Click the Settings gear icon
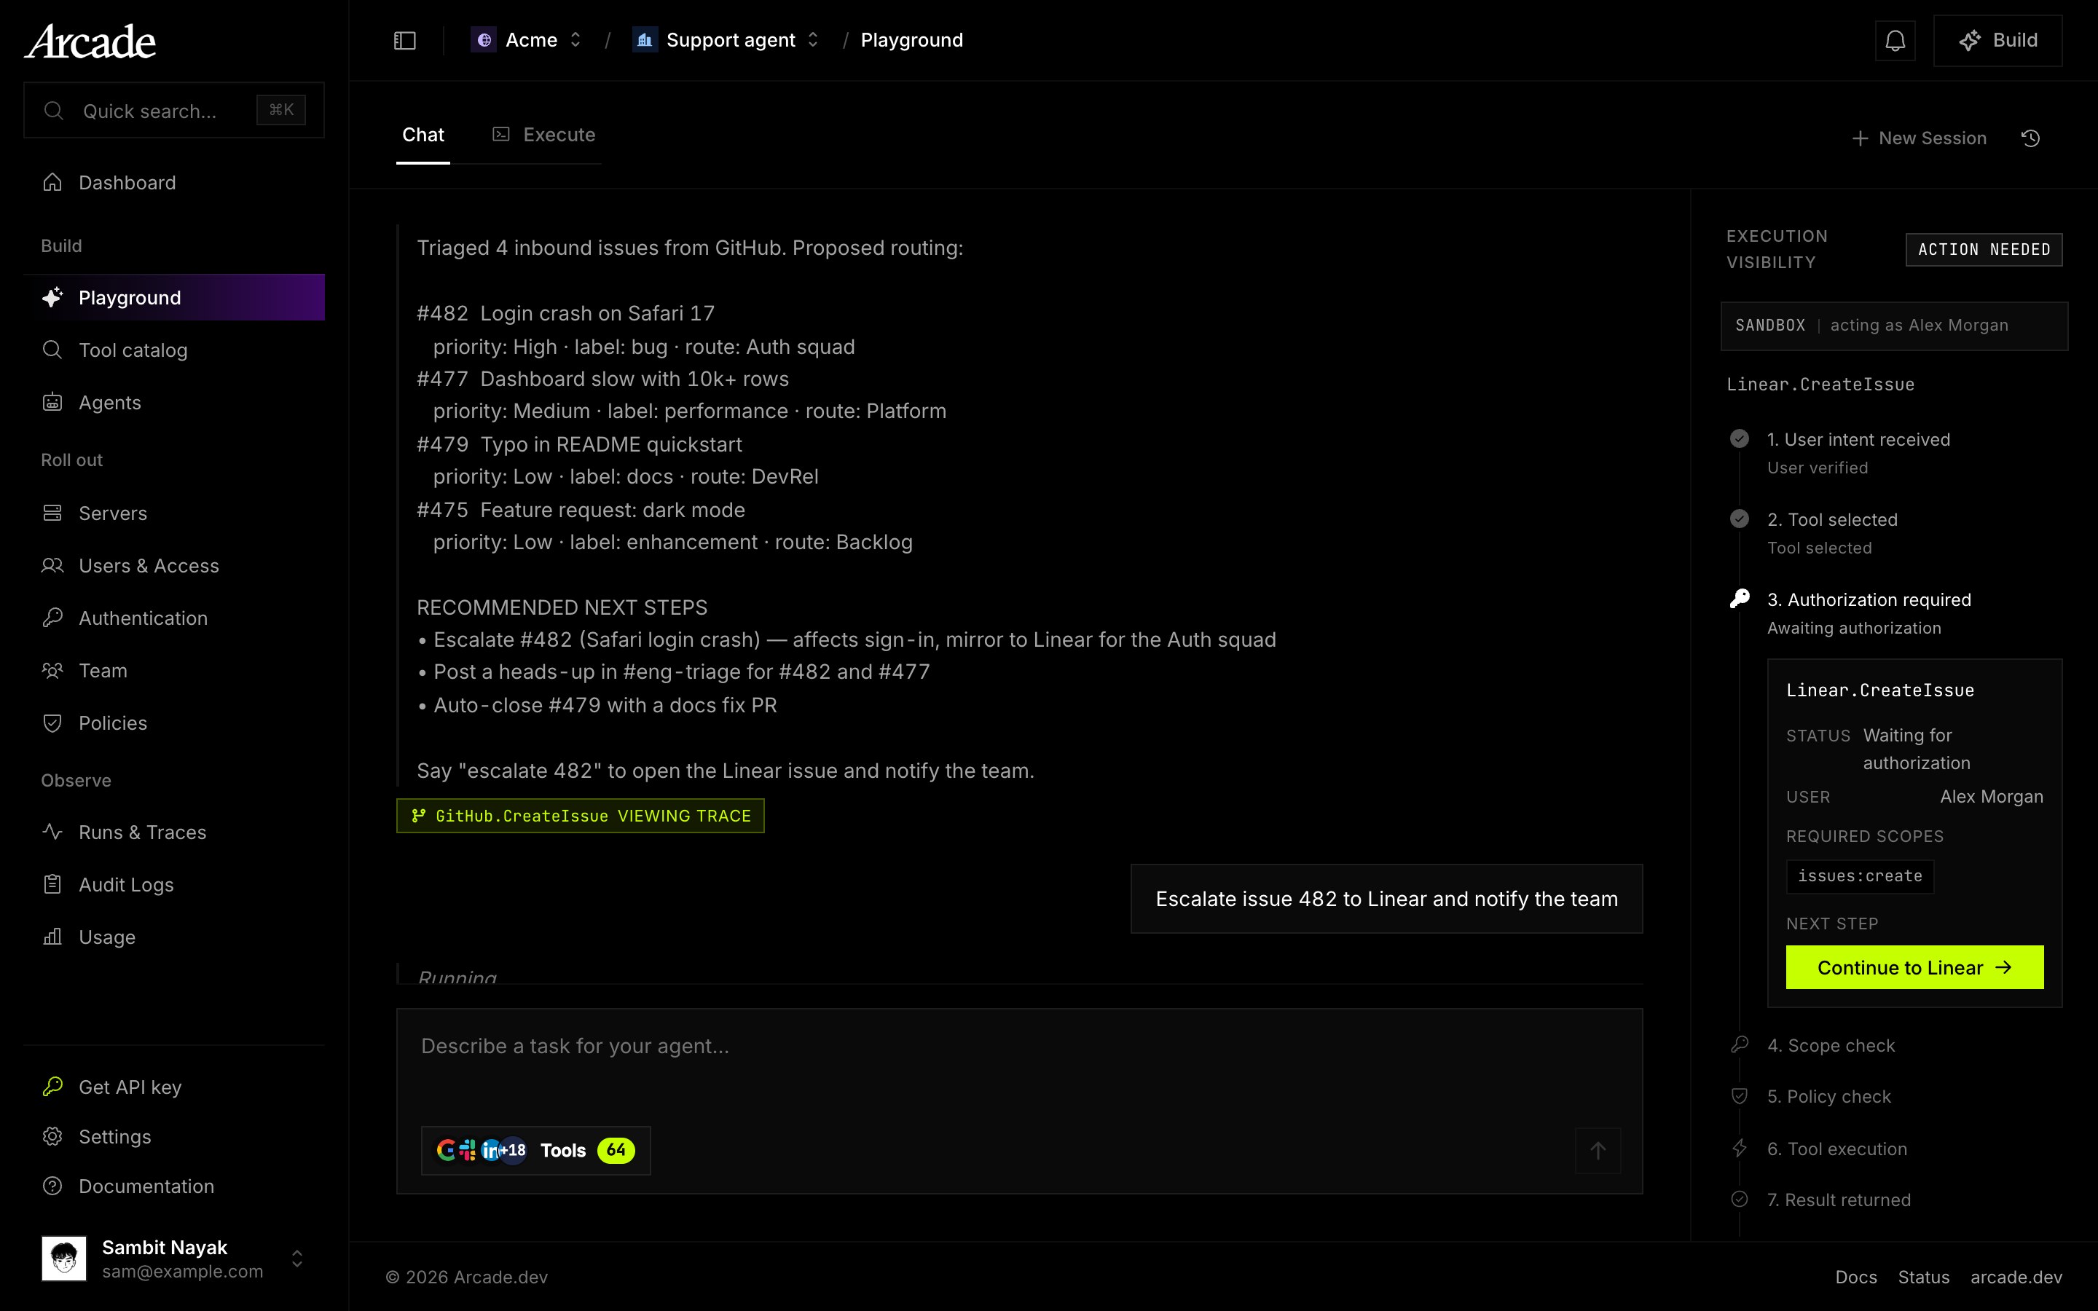 (x=53, y=1136)
